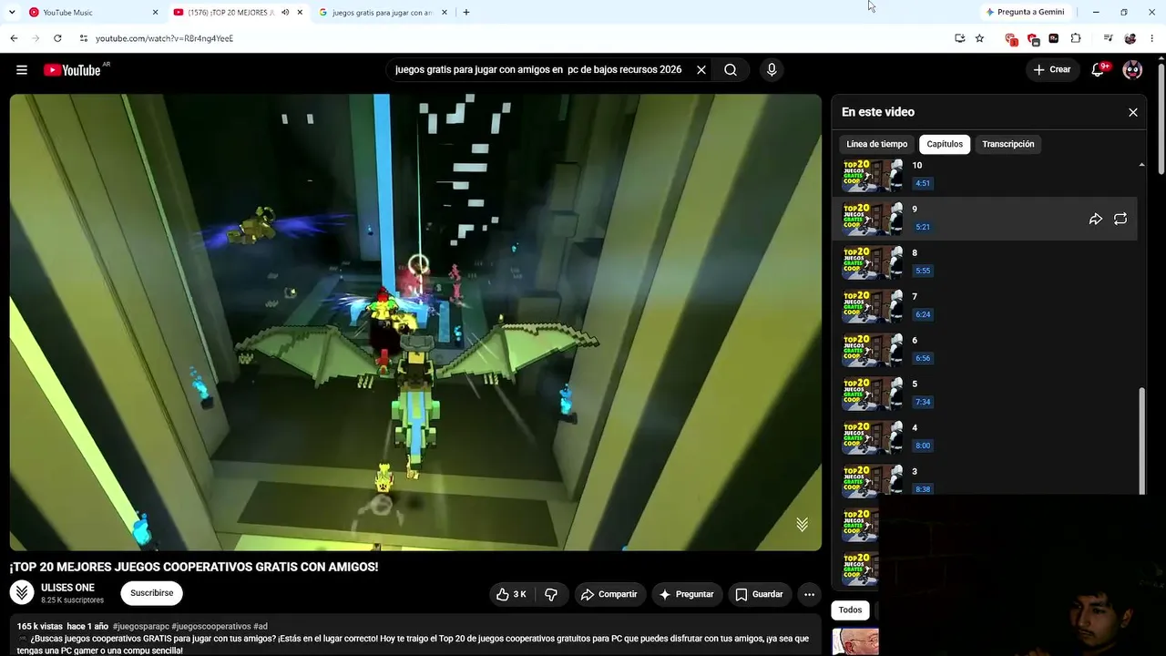Close the YouTube Music tab

click(x=155, y=13)
